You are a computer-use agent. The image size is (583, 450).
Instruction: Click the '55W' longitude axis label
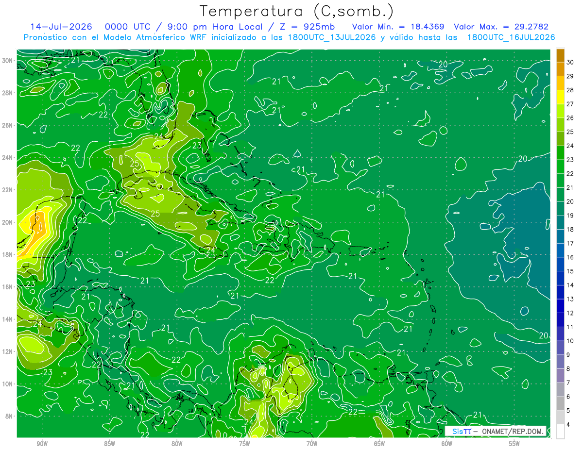[x=514, y=444]
